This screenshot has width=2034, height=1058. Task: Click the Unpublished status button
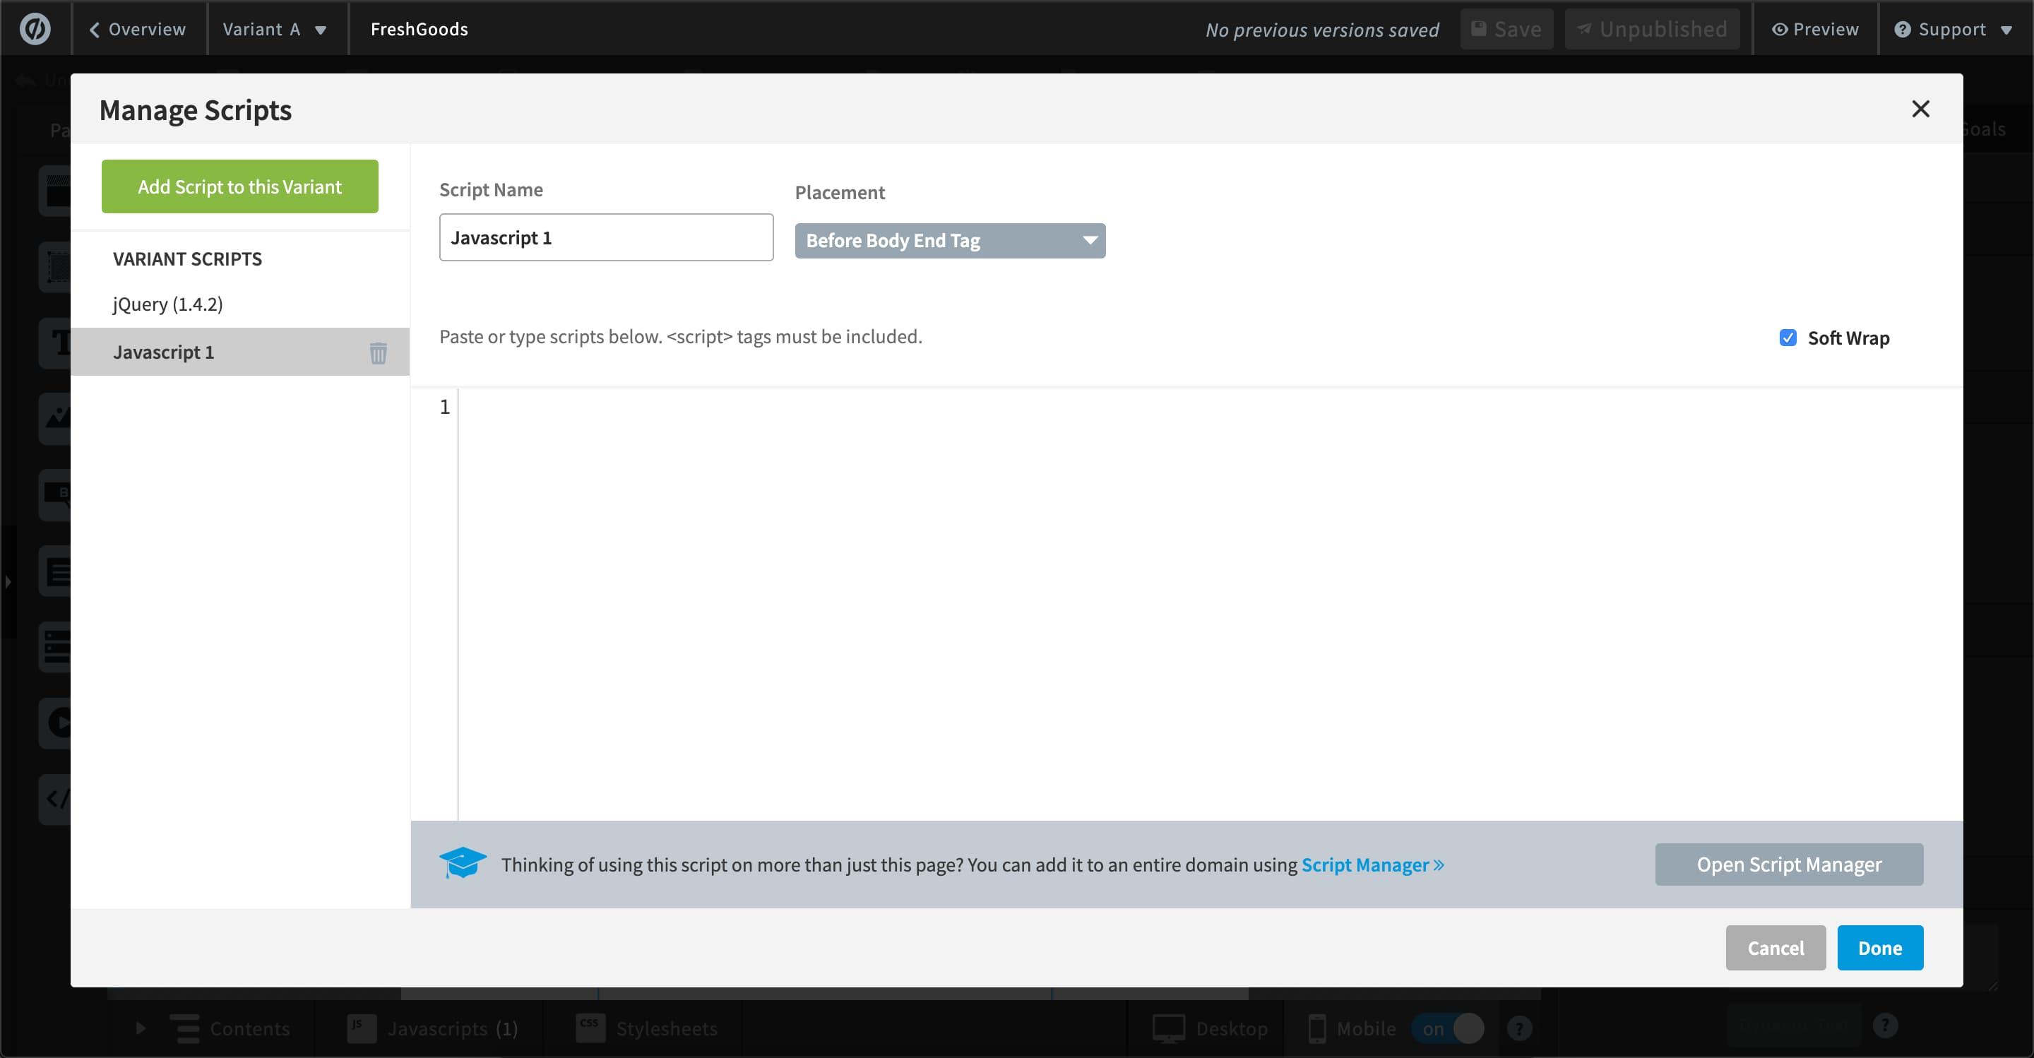pyautogui.click(x=1652, y=29)
